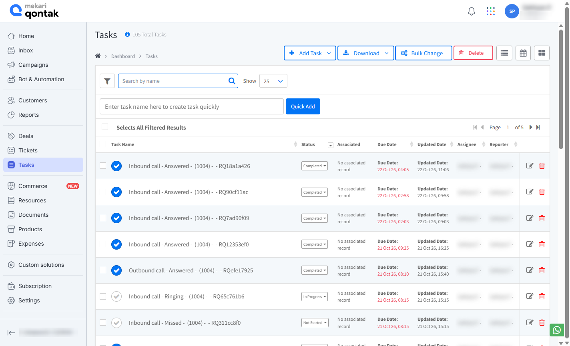This screenshot has width=570, height=346.
Task: Jump to last page arrow
Action: tap(538, 127)
